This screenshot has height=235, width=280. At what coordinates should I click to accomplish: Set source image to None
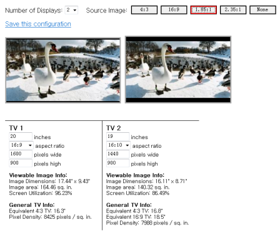tap(262, 10)
